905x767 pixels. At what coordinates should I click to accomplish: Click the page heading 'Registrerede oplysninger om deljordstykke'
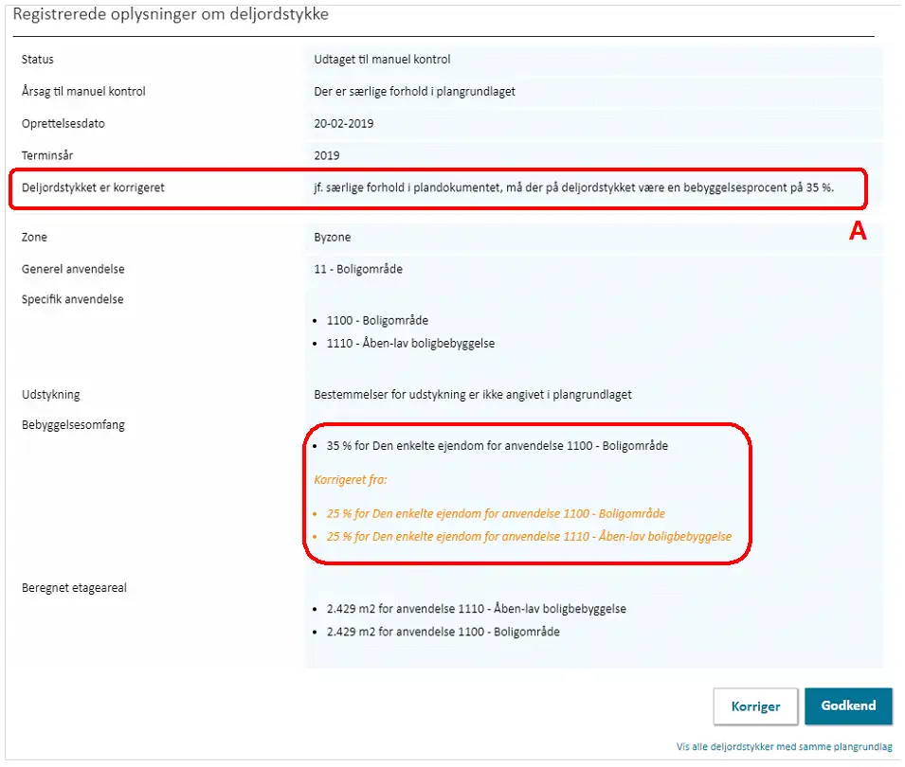170,15
